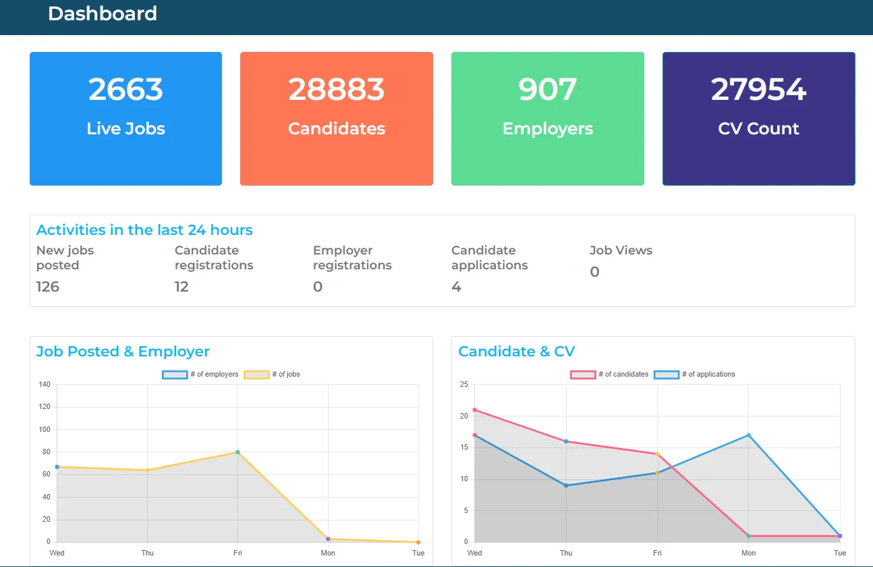Click the Dashboard page title
The height and width of the screenshot is (567, 873).
[103, 13]
